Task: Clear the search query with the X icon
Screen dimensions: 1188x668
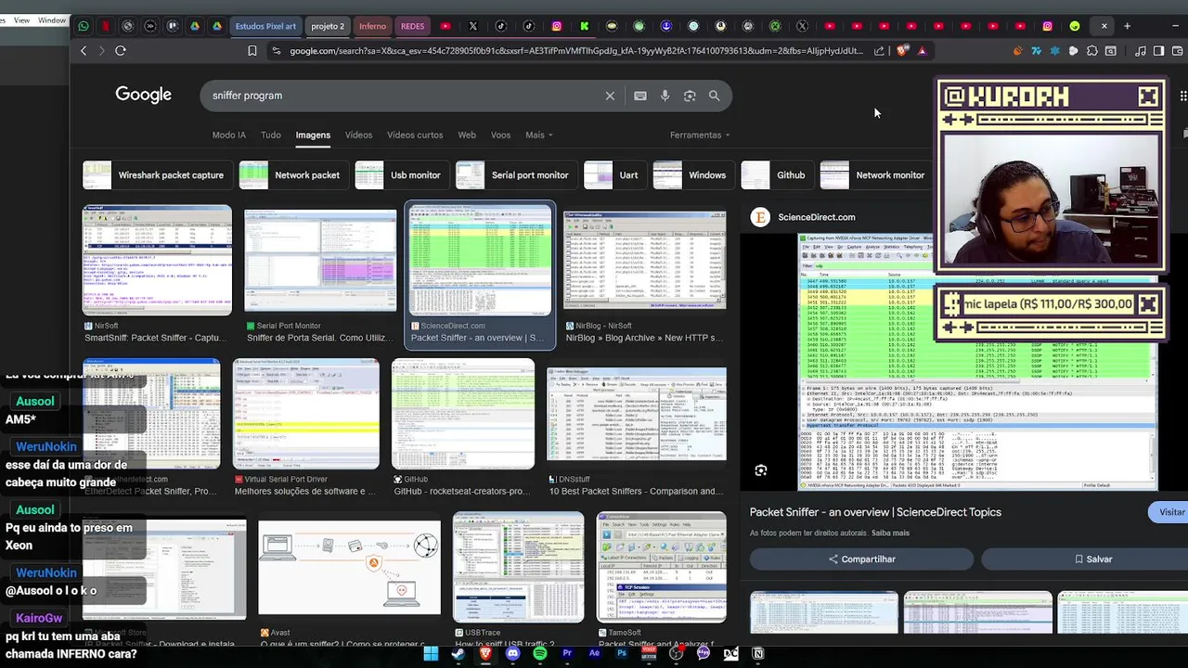Action: (x=610, y=96)
